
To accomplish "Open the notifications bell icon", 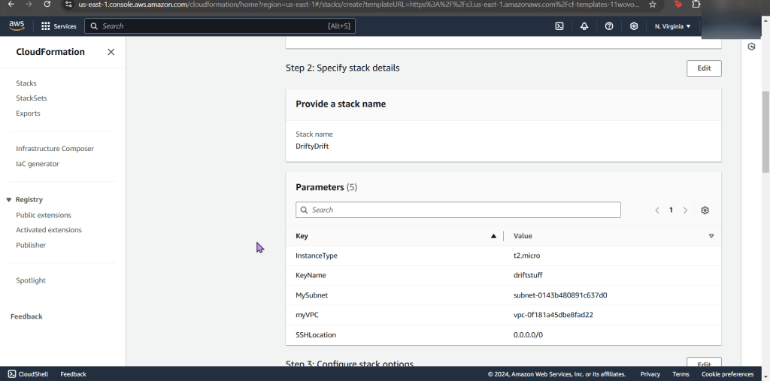I will tap(584, 26).
